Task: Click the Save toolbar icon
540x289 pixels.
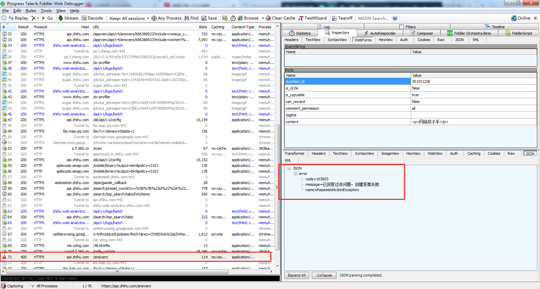Action: [x=204, y=18]
